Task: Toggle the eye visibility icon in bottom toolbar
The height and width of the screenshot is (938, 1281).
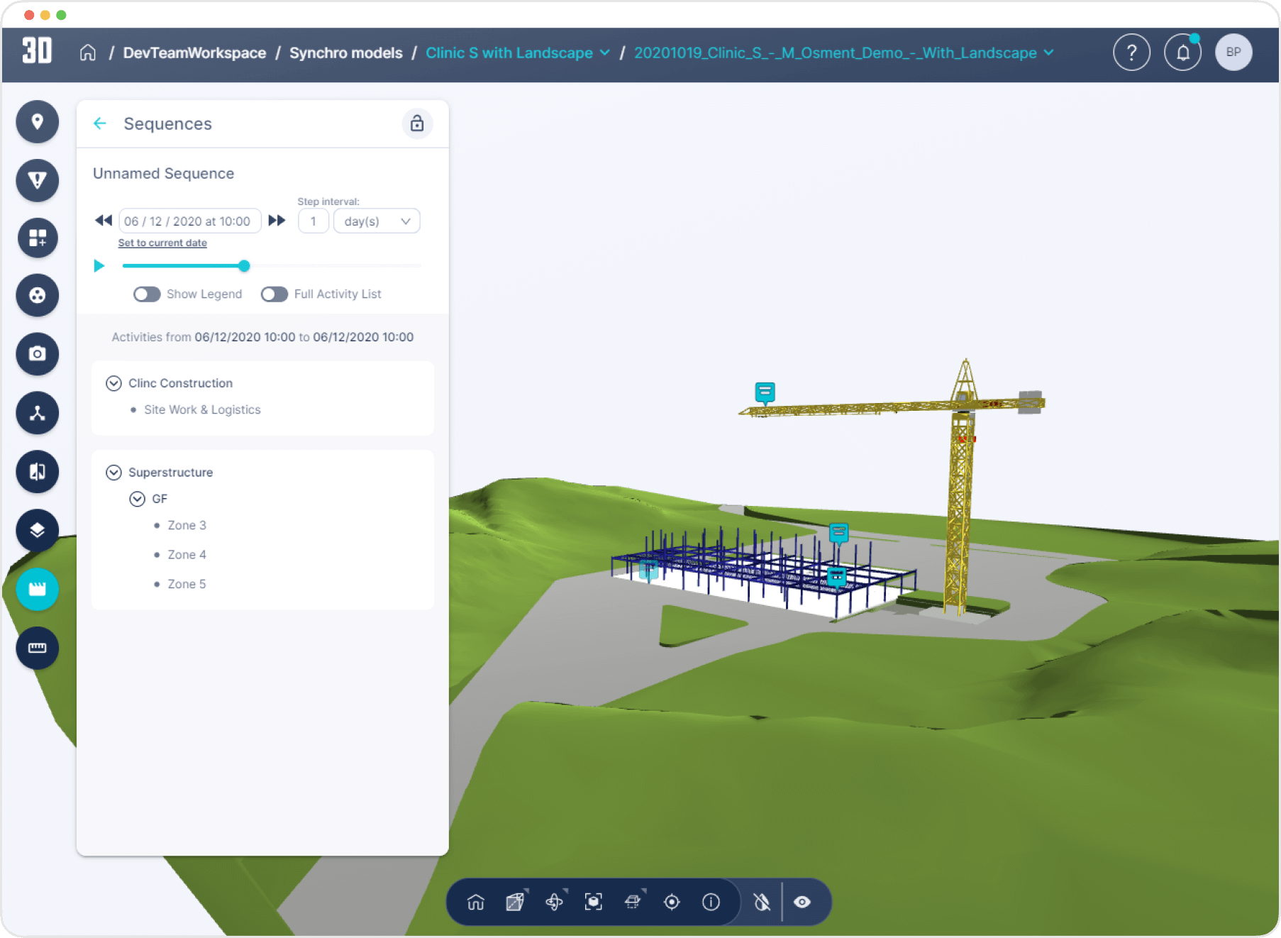Action: click(x=802, y=902)
